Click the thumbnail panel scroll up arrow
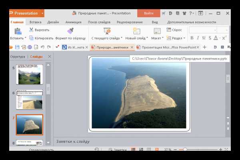 [48, 65]
